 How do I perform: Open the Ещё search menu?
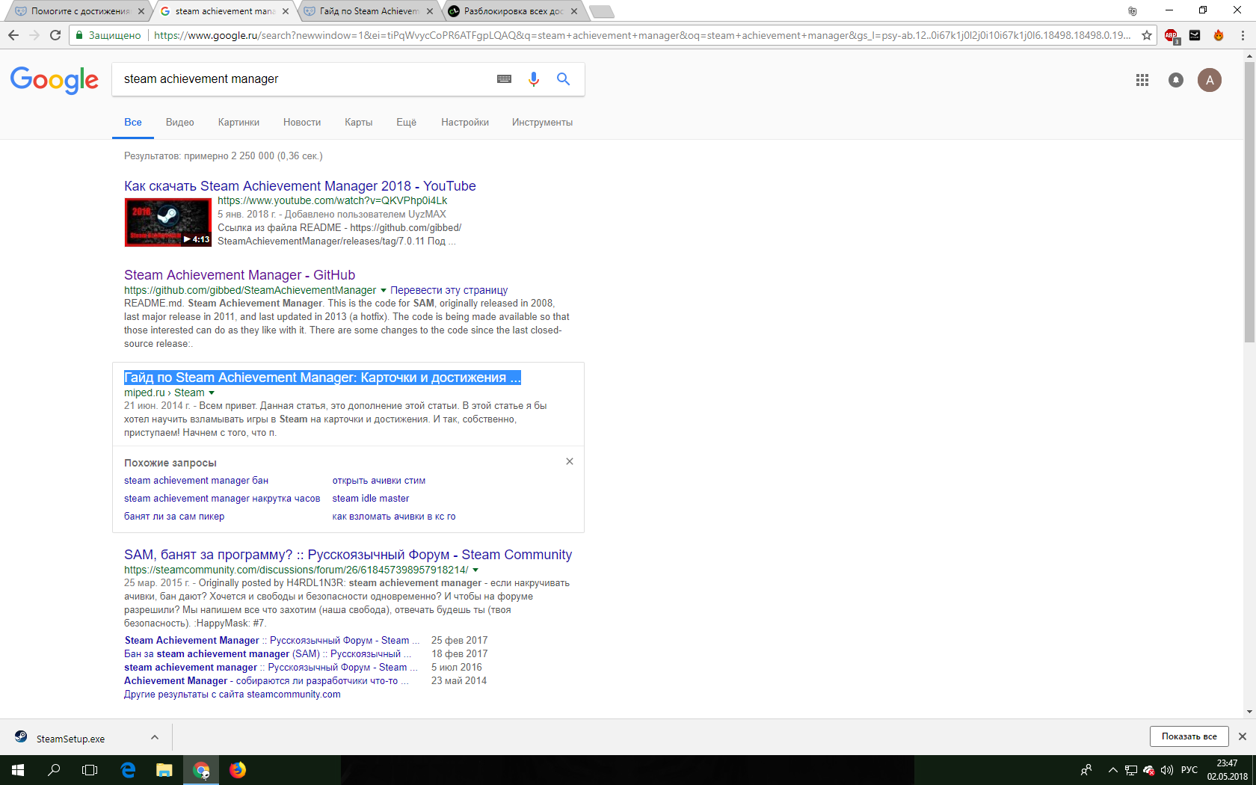(407, 122)
